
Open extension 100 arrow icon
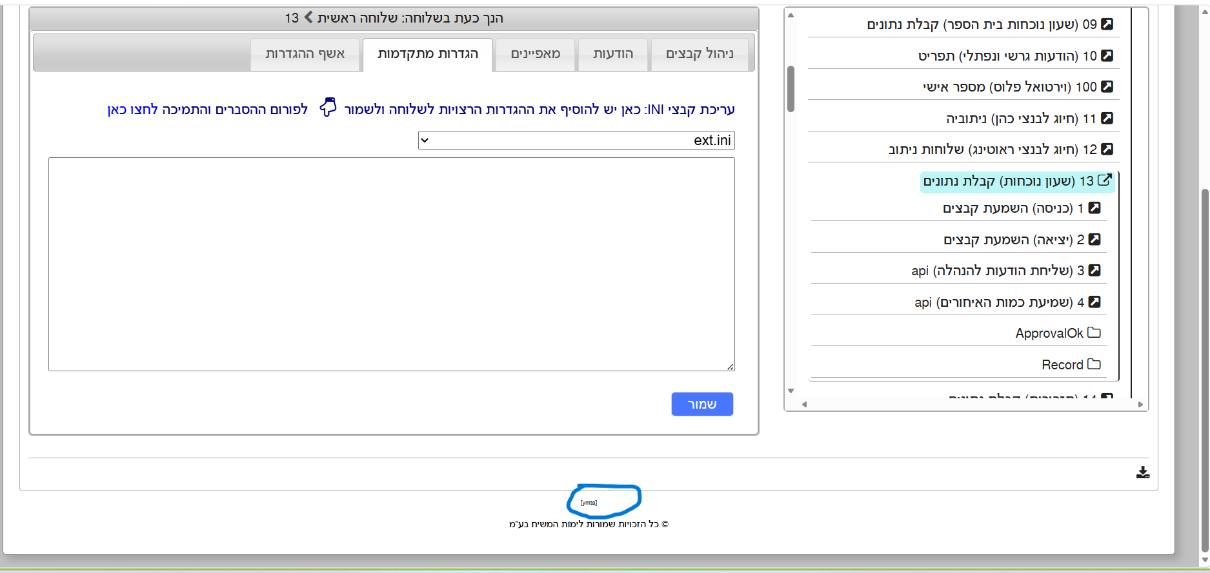click(x=1107, y=86)
